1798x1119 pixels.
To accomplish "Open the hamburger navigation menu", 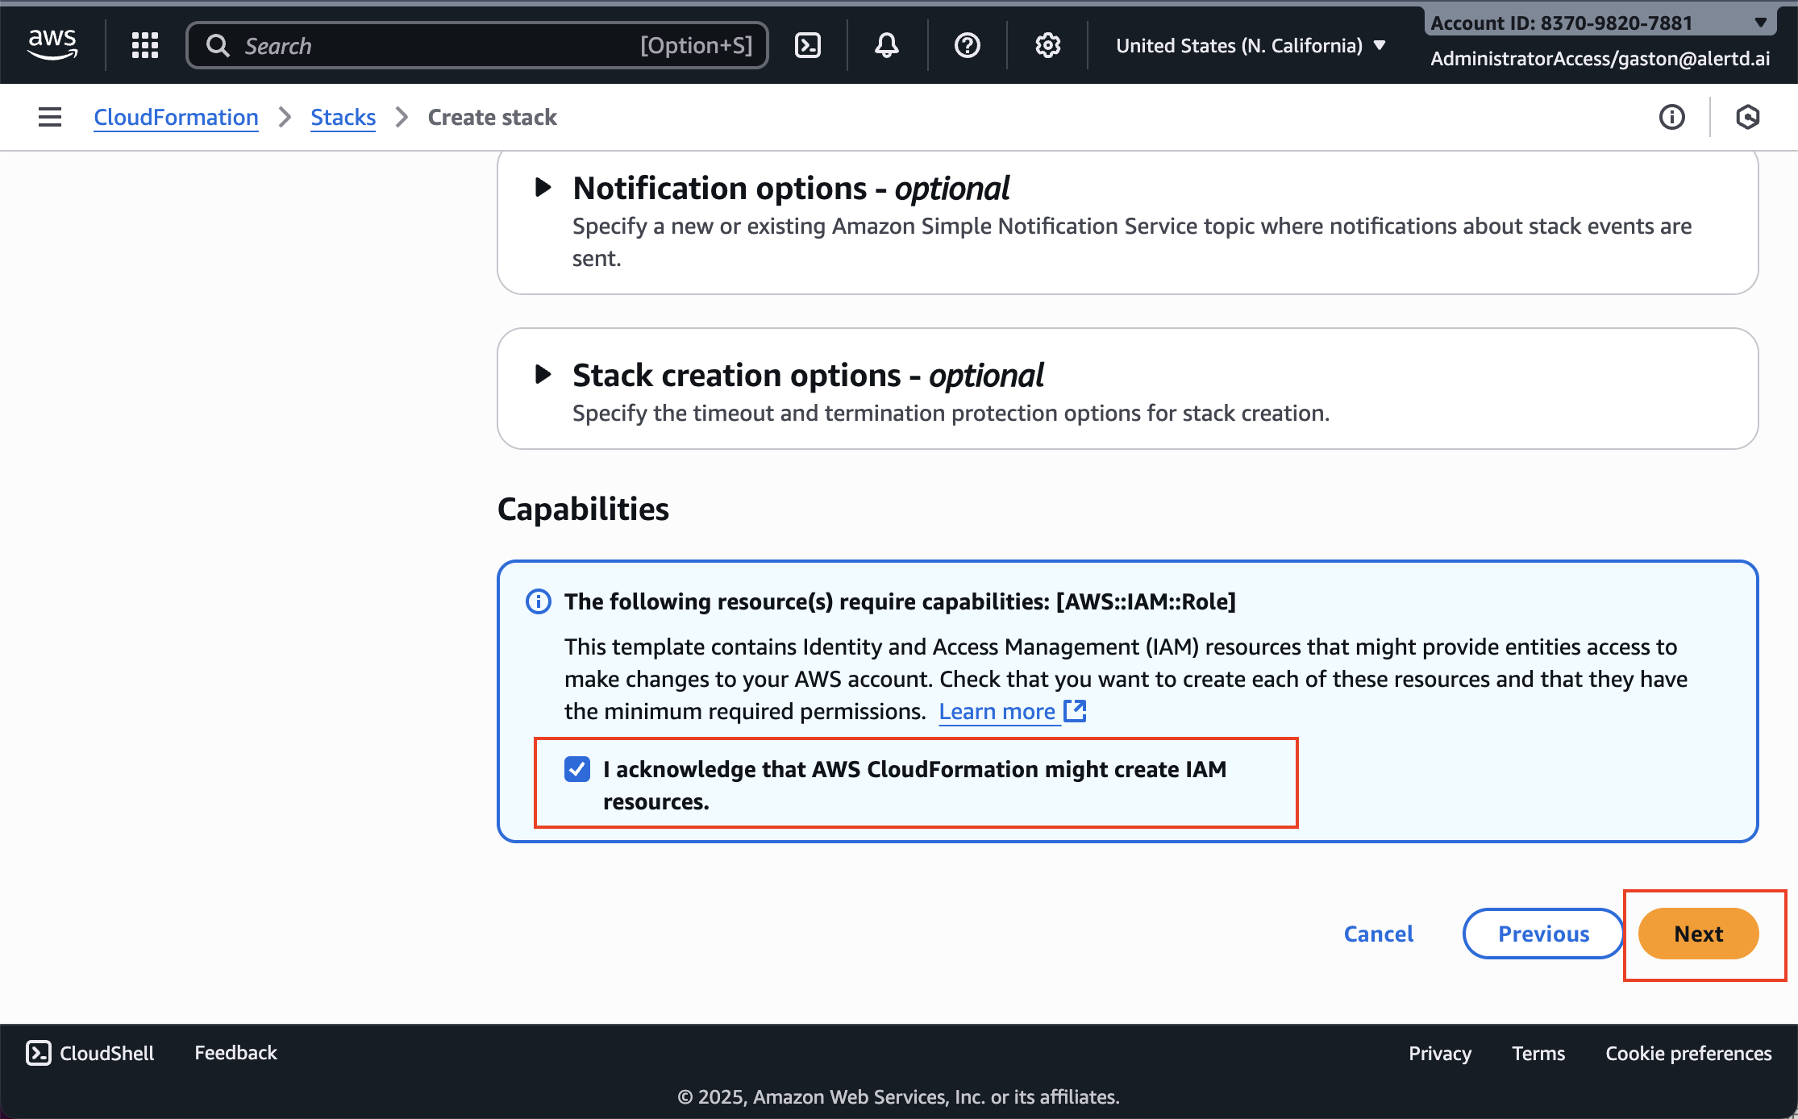I will 48,117.
